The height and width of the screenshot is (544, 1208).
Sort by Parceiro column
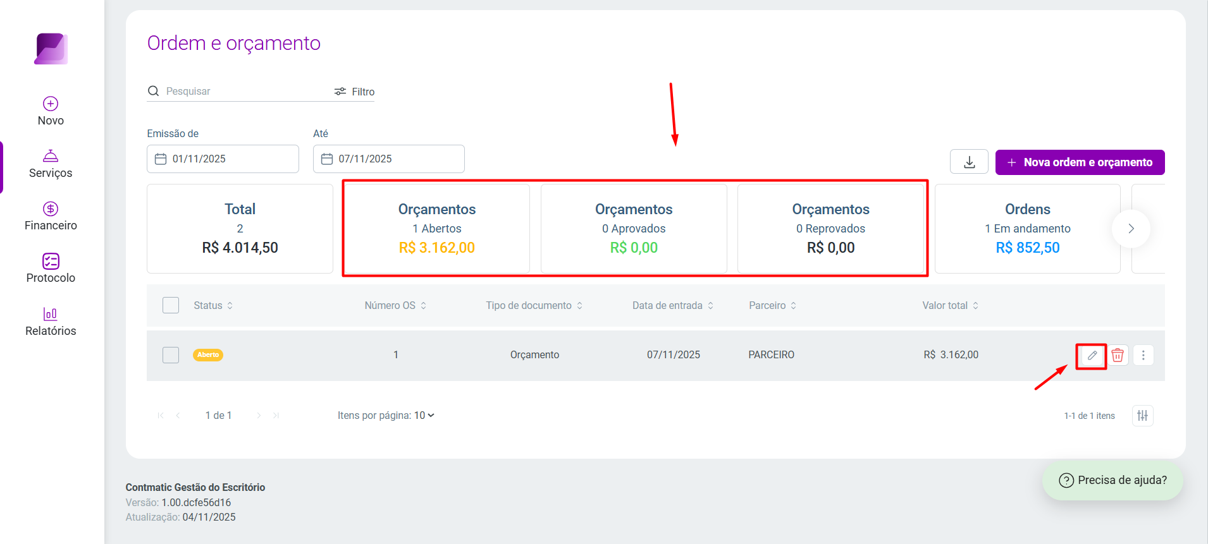(x=773, y=305)
